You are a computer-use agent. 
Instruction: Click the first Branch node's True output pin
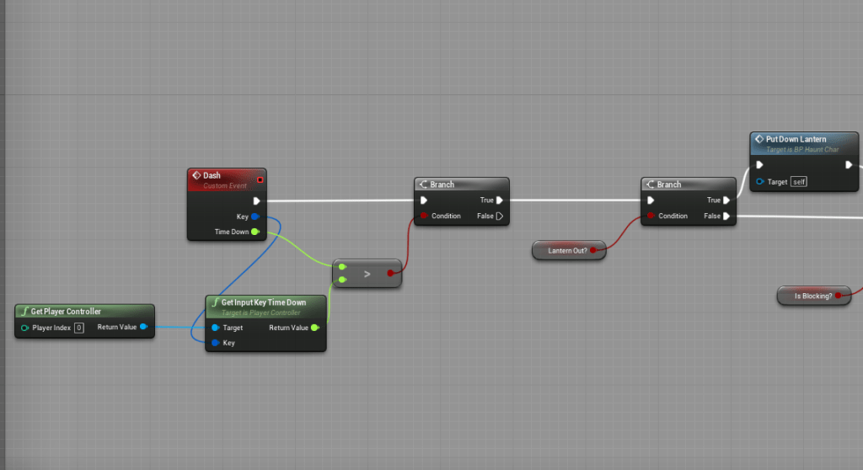[500, 200]
